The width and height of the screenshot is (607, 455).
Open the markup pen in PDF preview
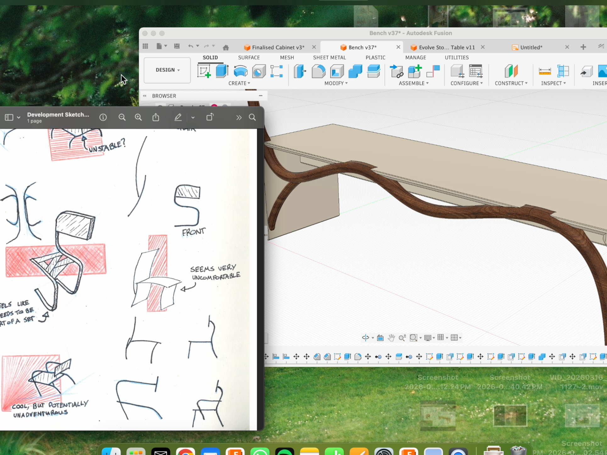(178, 117)
